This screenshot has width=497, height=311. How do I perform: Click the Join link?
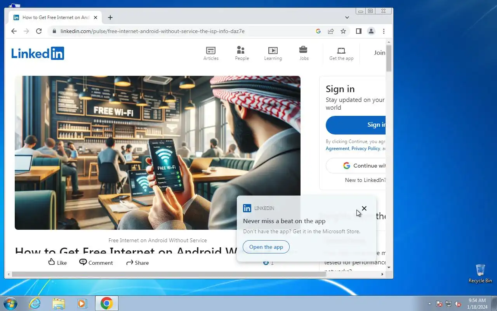[379, 53]
